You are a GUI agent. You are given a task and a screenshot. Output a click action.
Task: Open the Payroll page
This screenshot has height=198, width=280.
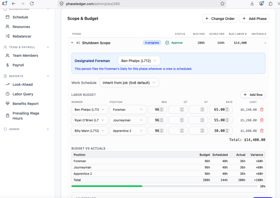[x=18, y=65]
